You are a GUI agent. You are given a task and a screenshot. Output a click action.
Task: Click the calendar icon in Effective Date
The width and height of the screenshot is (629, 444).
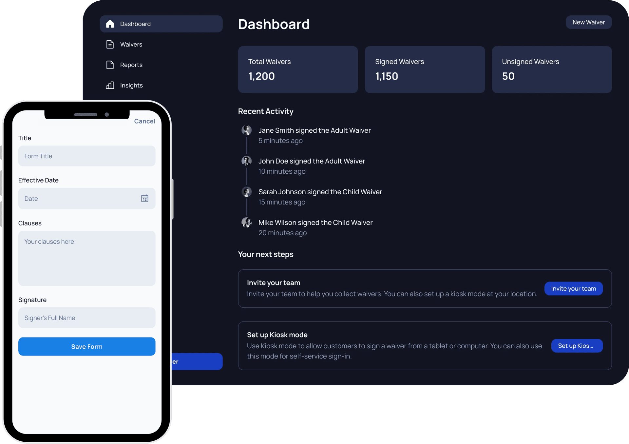pyautogui.click(x=144, y=199)
